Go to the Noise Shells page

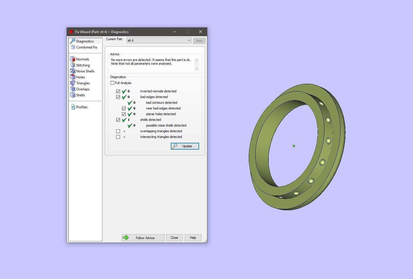85,71
